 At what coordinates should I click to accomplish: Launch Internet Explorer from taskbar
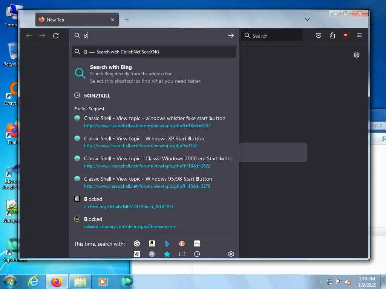(x=34, y=281)
